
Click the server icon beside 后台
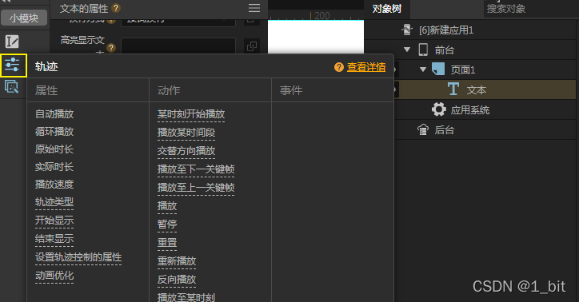423,129
